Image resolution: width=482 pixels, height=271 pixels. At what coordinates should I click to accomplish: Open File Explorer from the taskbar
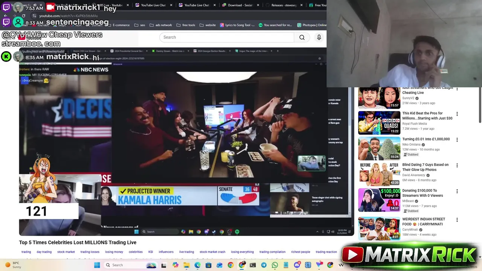coord(186,265)
